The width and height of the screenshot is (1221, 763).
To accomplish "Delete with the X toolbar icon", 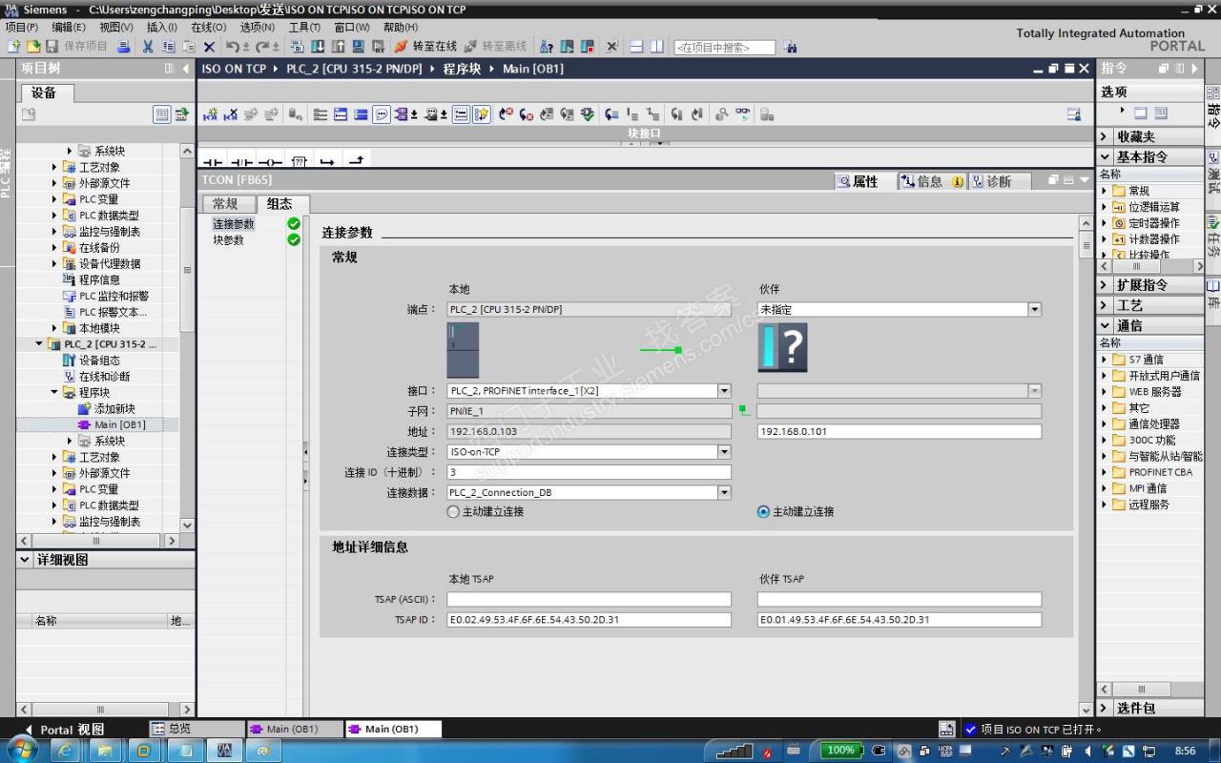I will coord(210,47).
